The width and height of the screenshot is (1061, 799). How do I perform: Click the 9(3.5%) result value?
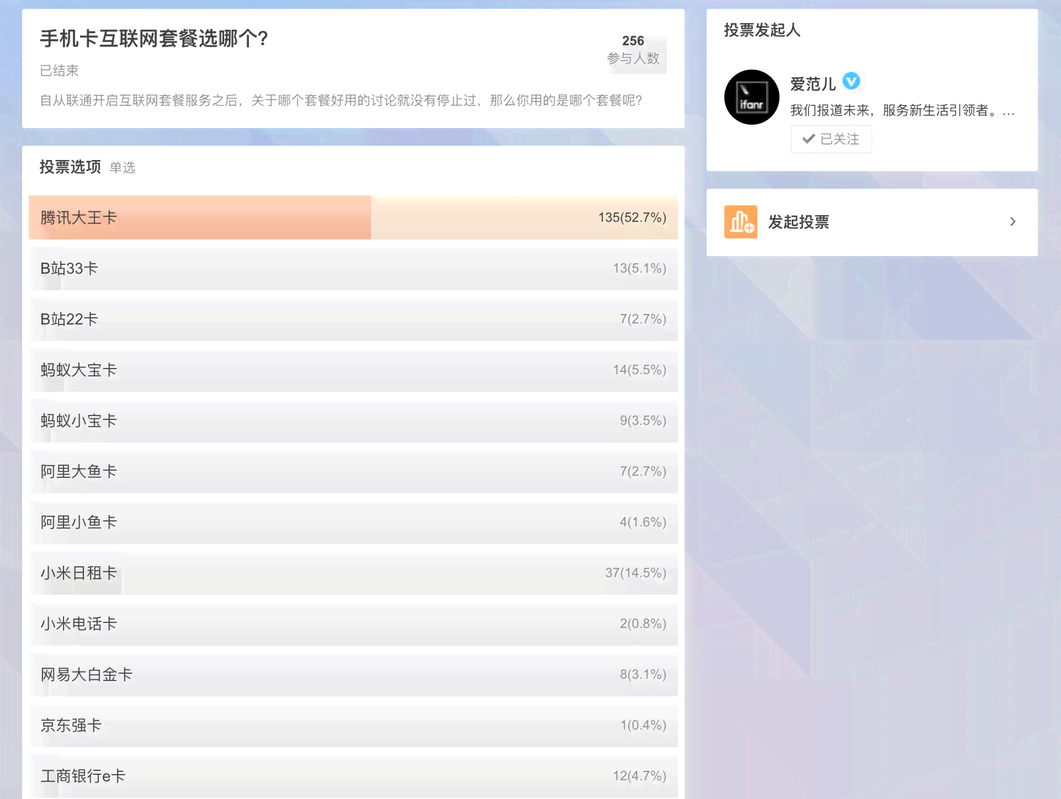[643, 420]
